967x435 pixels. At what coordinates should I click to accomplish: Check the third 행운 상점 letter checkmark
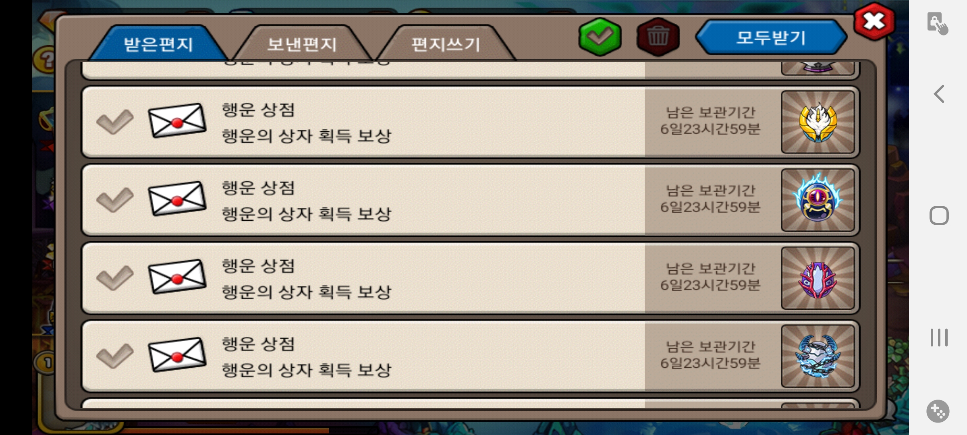coord(115,278)
